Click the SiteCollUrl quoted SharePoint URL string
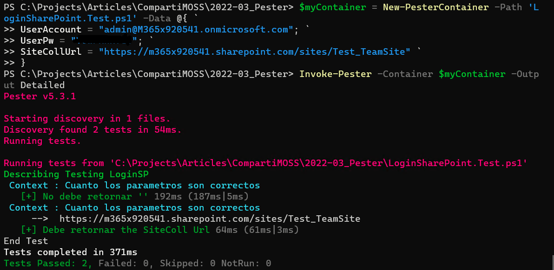Image resolution: width=554 pixels, height=270 pixels. click(x=255, y=51)
